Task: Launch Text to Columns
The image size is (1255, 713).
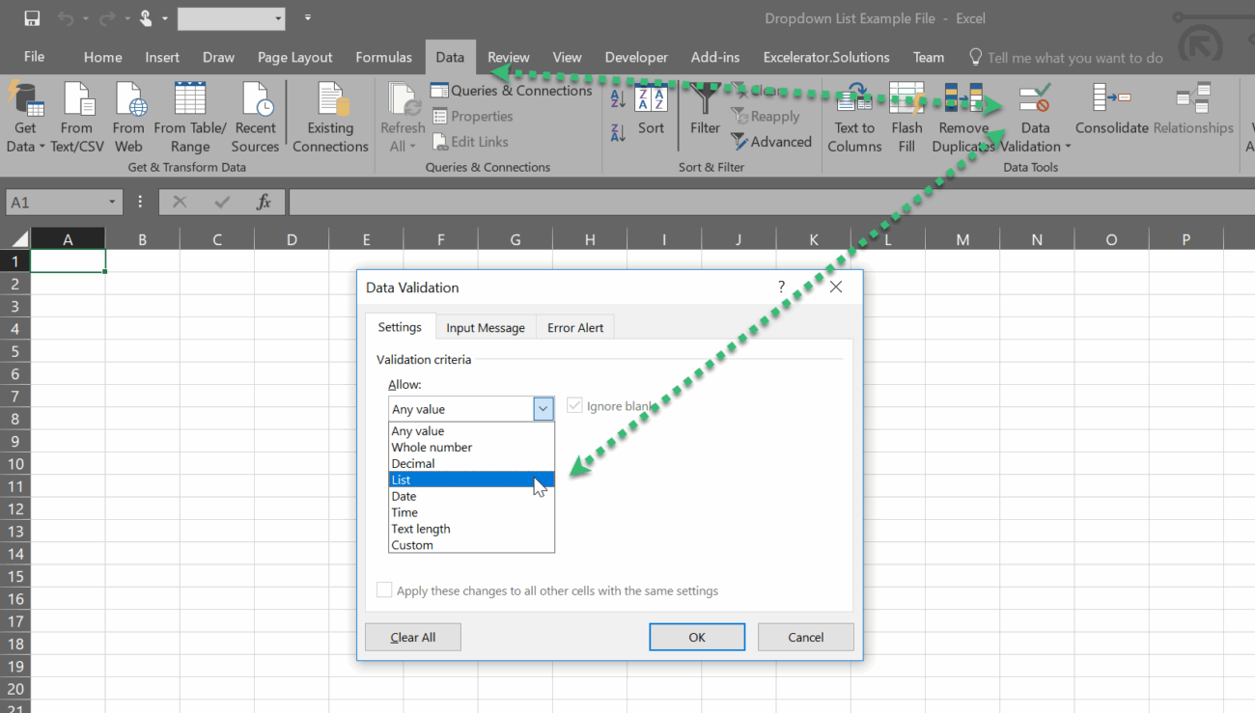Action: pos(854,118)
